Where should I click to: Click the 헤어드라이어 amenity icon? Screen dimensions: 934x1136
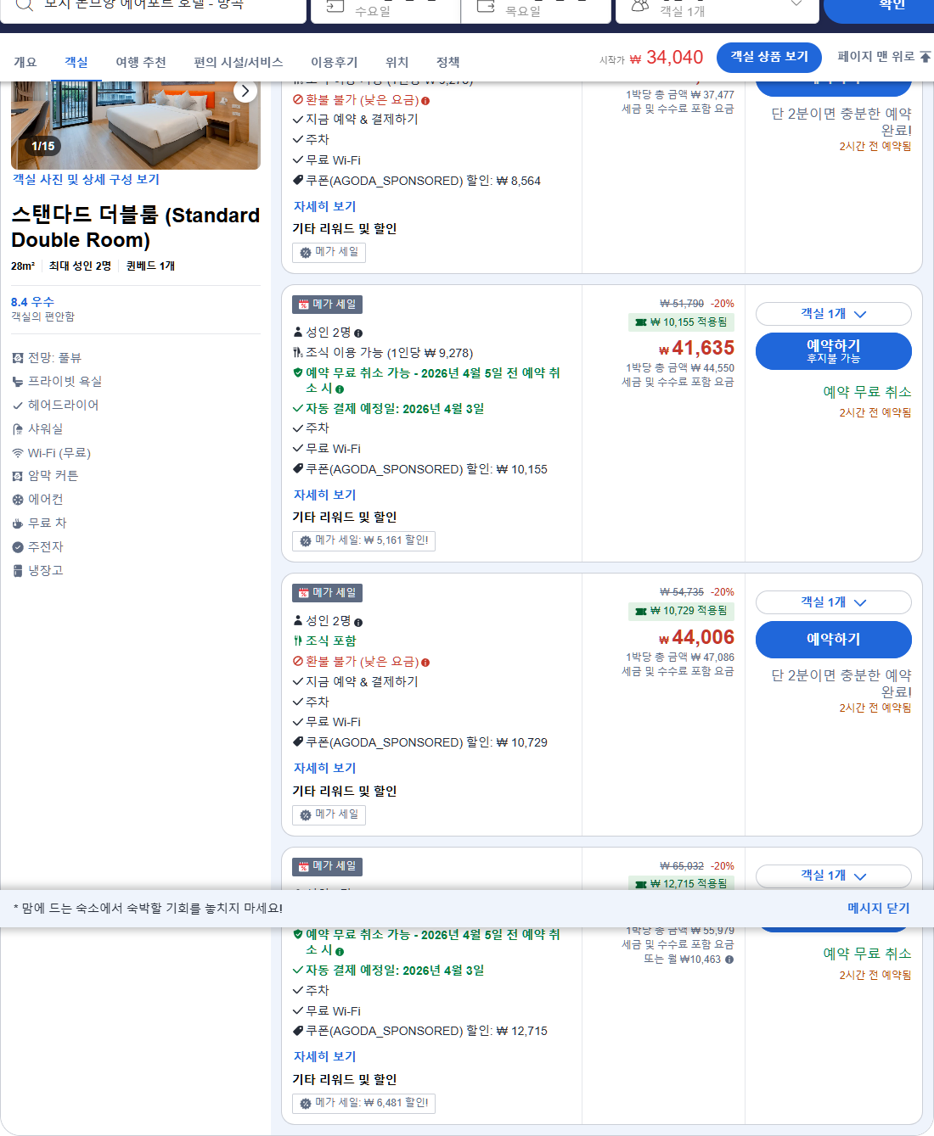[17, 405]
